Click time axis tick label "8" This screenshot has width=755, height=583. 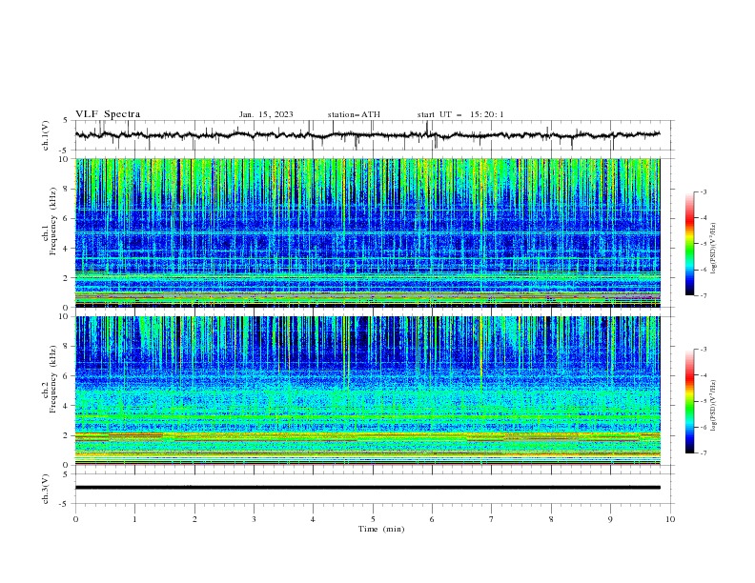551,519
